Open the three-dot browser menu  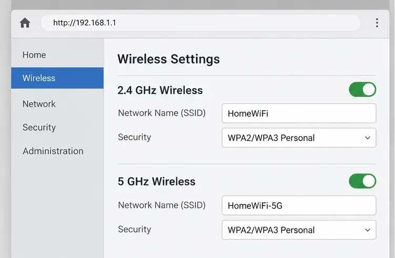pos(377,23)
